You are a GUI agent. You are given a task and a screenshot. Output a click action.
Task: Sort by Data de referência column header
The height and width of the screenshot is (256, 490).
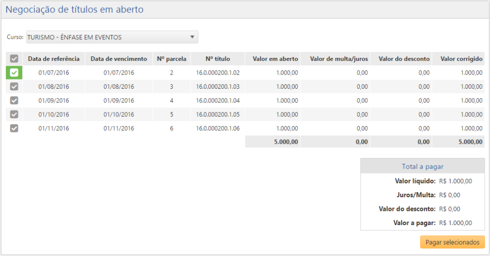pyautogui.click(x=54, y=59)
